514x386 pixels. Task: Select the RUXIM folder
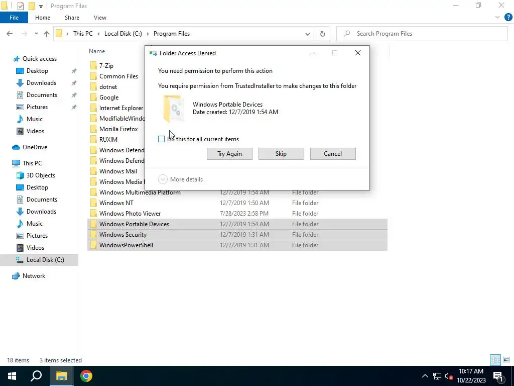click(108, 140)
